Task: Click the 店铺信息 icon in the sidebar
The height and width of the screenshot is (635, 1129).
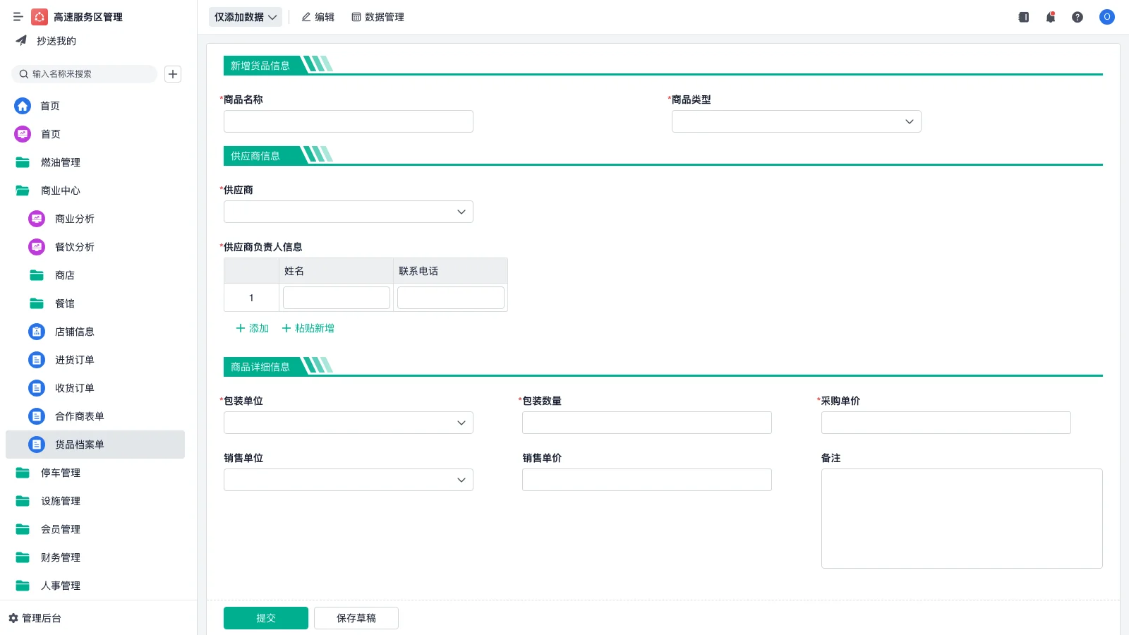Action: (x=36, y=332)
